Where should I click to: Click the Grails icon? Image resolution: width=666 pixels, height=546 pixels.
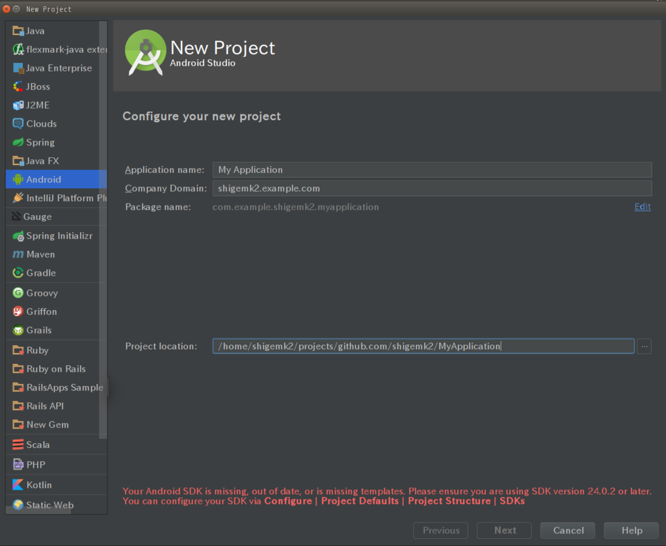point(18,330)
